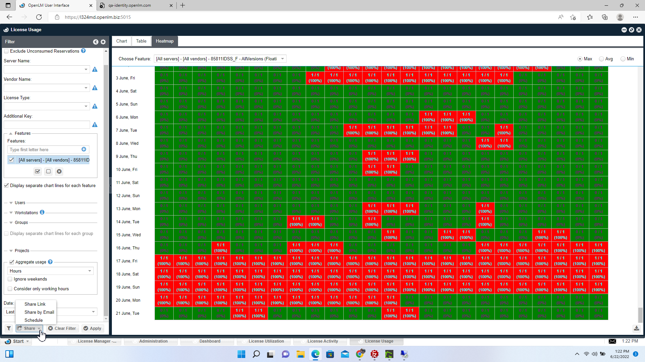Image resolution: width=645 pixels, height=362 pixels.
Task: Click the Clear Filter button
Action: [x=62, y=328]
